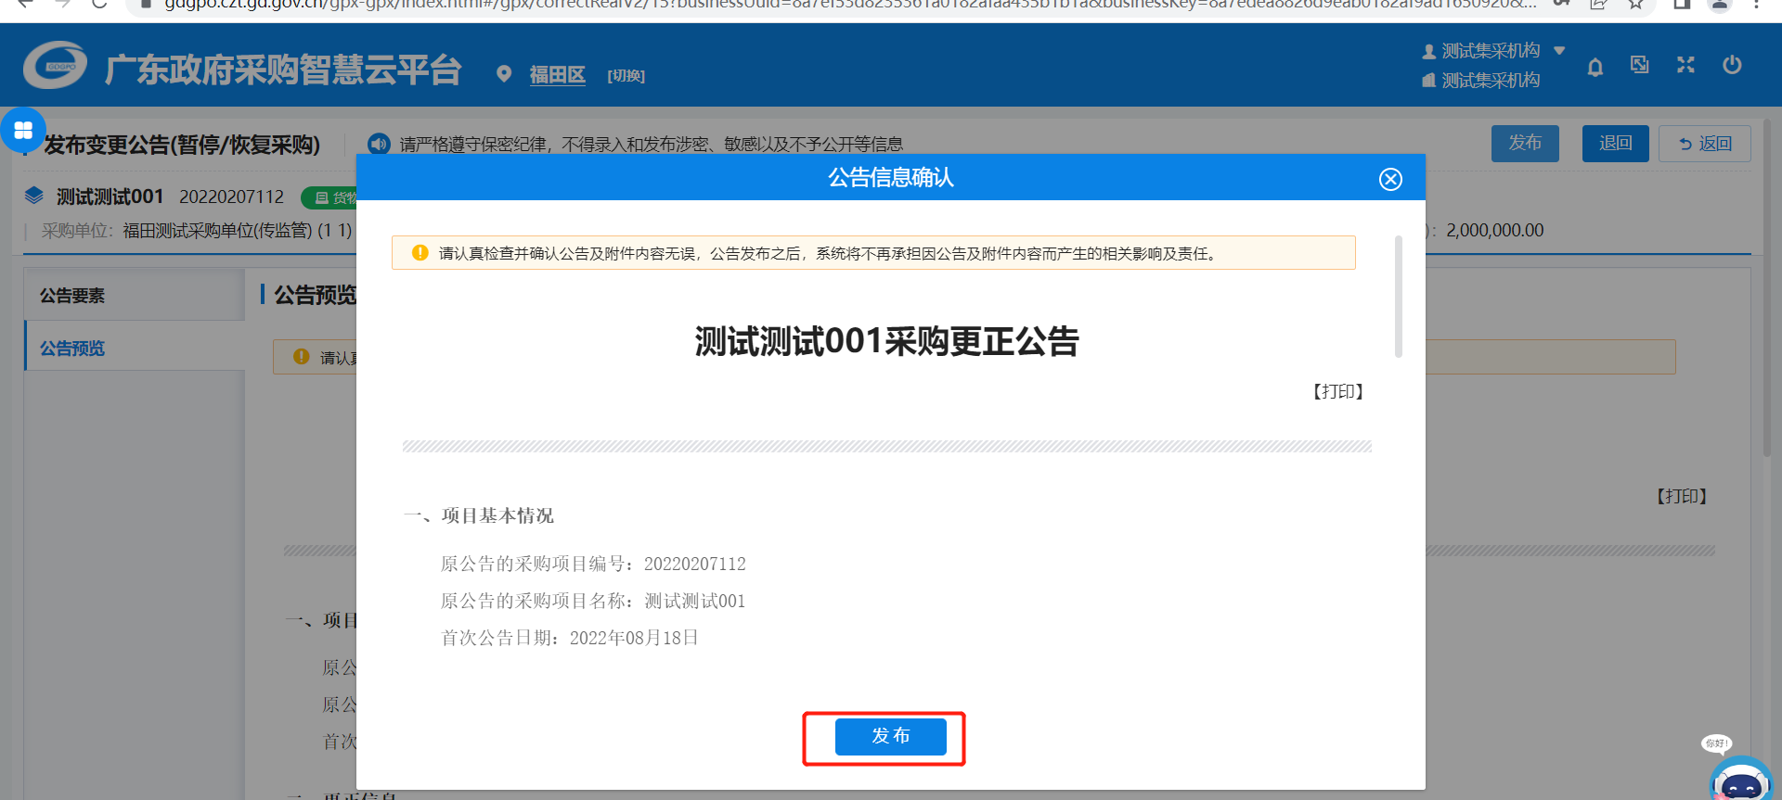Image resolution: width=1782 pixels, height=800 pixels.
Task: Close the 公告信息确认 dialog
Action: [x=1389, y=179]
